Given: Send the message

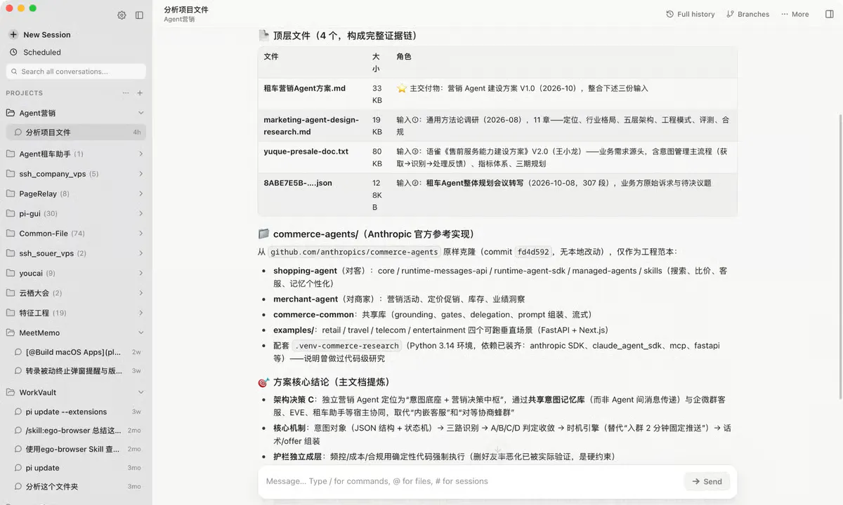Looking at the screenshot, I should point(707,481).
